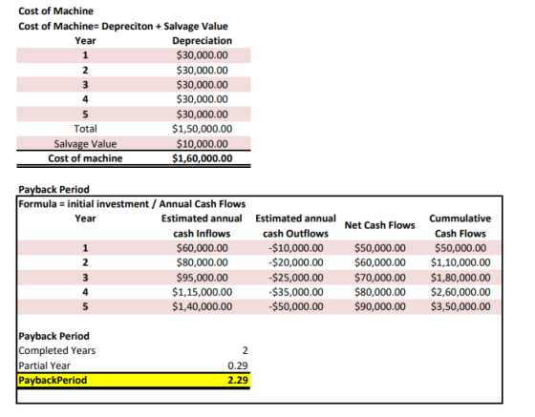
Task: Click the 'Cost of machine' bold label
Action: tap(85, 158)
